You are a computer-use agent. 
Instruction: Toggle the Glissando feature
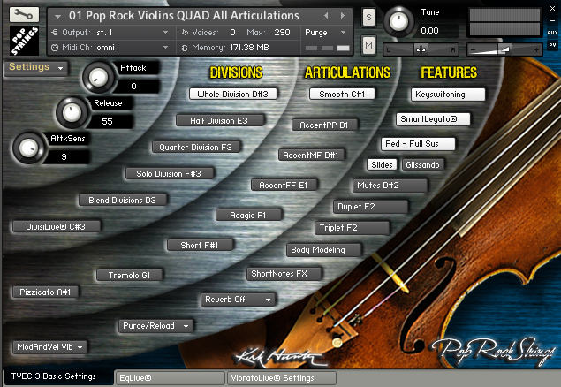423,164
